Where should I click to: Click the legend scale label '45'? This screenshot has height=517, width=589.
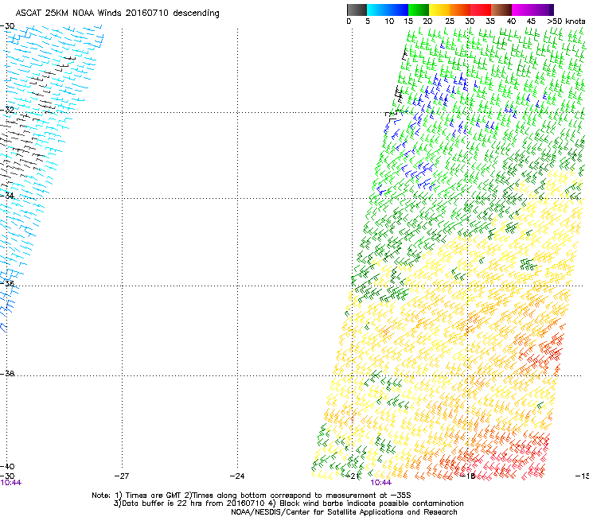[531, 21]
